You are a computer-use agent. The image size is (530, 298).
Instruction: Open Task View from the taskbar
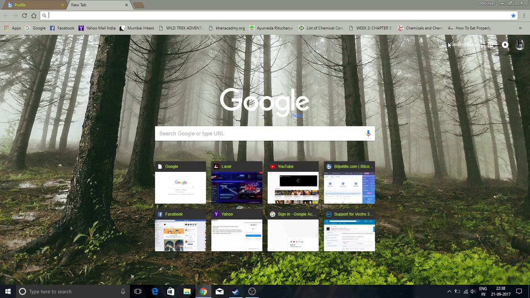(x=138, y=291)
